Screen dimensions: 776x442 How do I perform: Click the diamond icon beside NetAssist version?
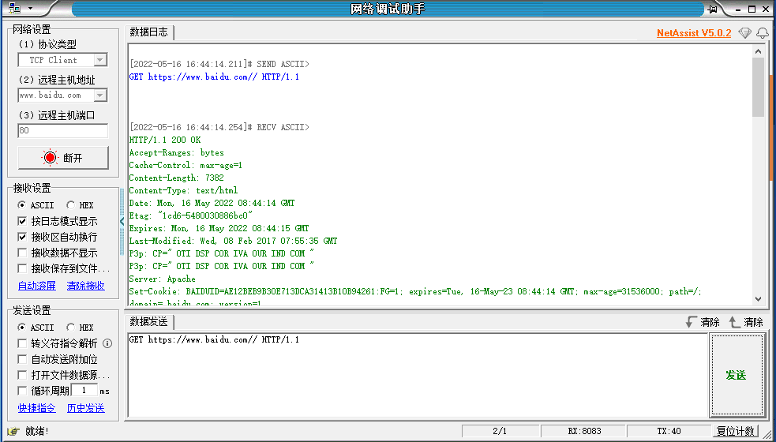tap(744, 33)
